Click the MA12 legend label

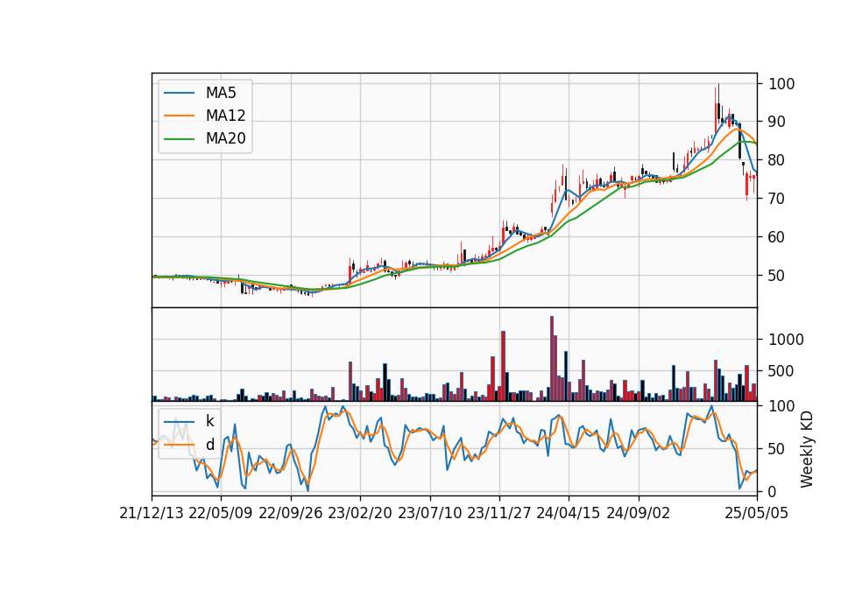coord(225,116)
